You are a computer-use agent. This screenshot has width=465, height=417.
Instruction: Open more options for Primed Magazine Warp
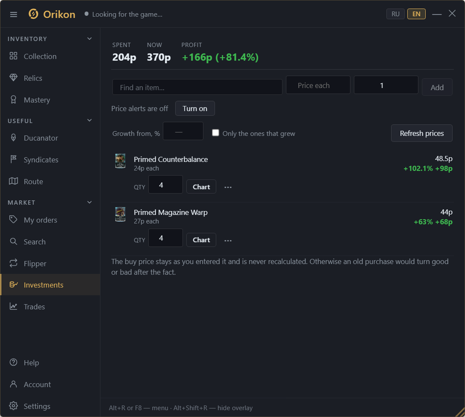click(228, 241)
